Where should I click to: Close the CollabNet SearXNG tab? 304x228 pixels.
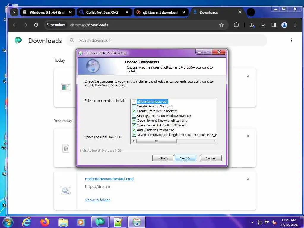point(127,12)
